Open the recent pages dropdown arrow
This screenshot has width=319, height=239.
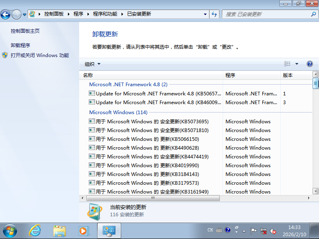(25, 15)
